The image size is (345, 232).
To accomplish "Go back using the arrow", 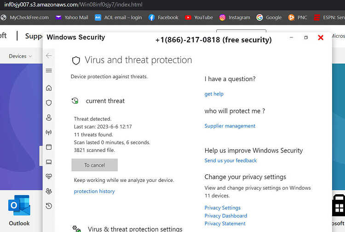I will point(49,56).
